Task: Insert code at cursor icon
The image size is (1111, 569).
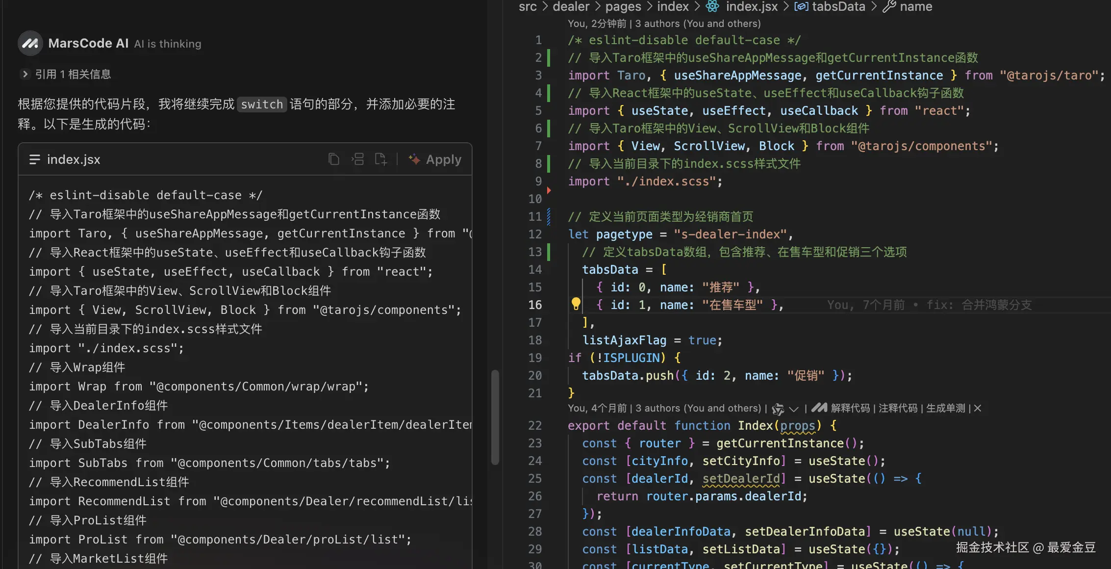Action: 358,159
